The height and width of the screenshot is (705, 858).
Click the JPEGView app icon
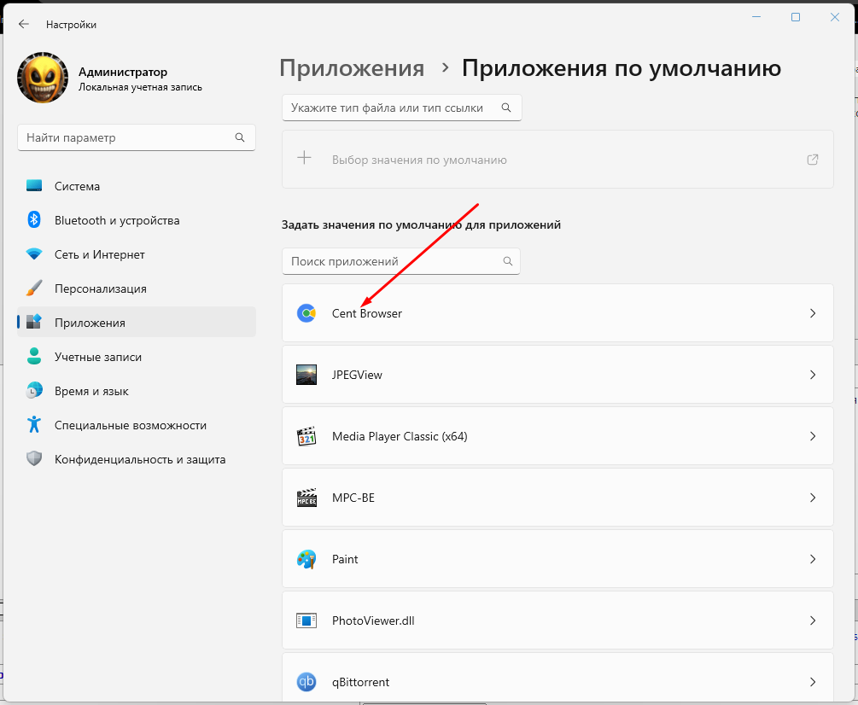pos(306,375)
